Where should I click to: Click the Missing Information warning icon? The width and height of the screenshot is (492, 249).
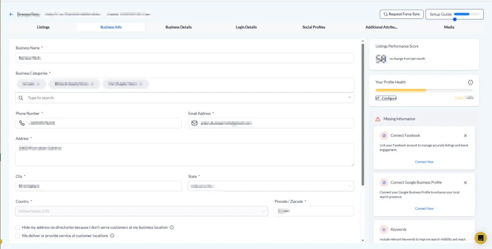378,119
